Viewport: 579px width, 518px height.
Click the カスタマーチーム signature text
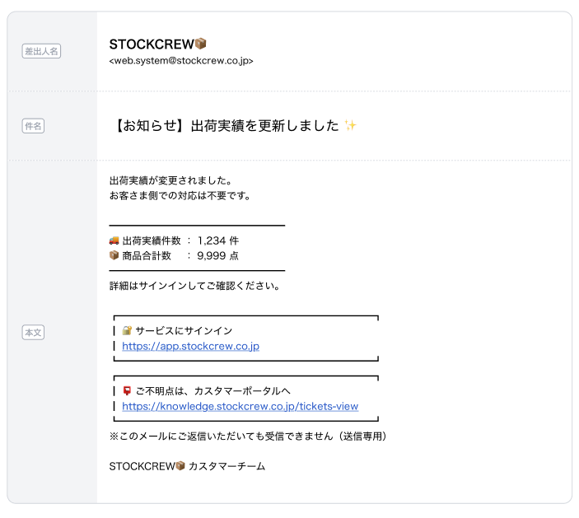pyautogui.click(x=227, y=466)
